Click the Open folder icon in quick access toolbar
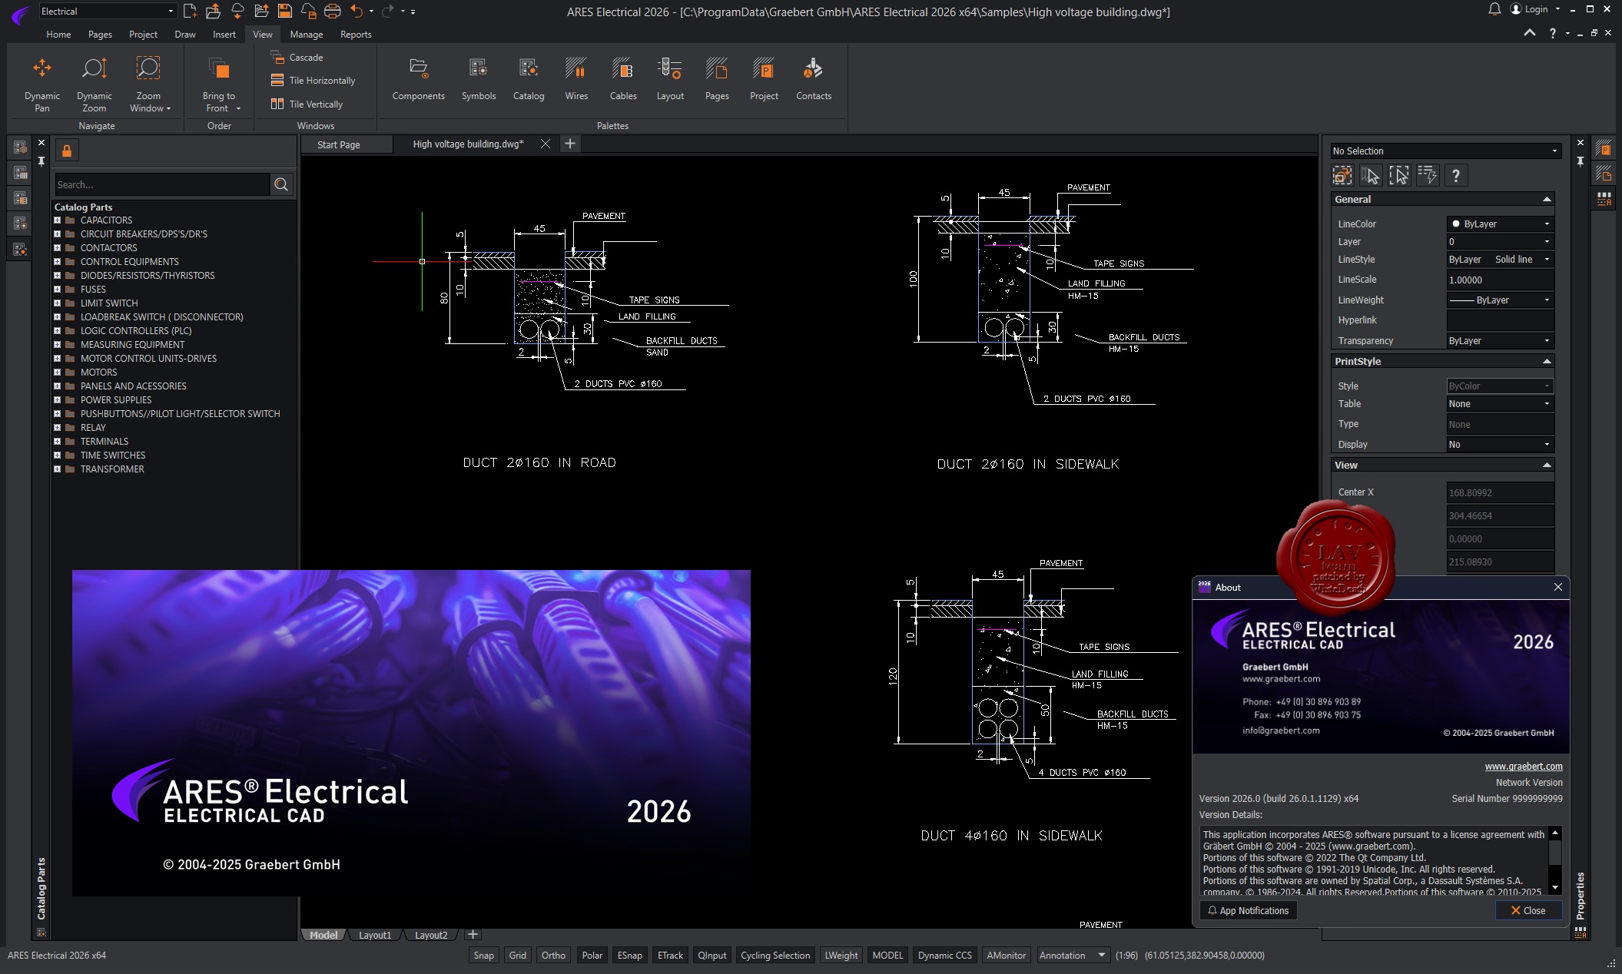The height and width of the screenshot is (974, 1622). [x=214, y=11]
